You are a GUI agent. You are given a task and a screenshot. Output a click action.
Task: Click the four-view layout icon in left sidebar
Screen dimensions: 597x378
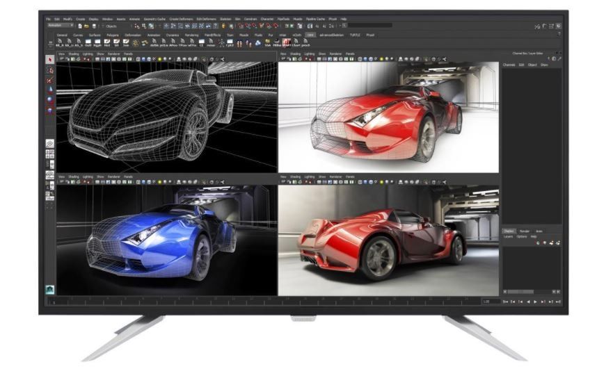click(x=49, y=155)
